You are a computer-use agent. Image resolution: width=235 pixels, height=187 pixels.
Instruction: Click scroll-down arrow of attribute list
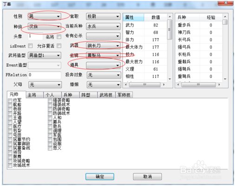coord(170,79)
